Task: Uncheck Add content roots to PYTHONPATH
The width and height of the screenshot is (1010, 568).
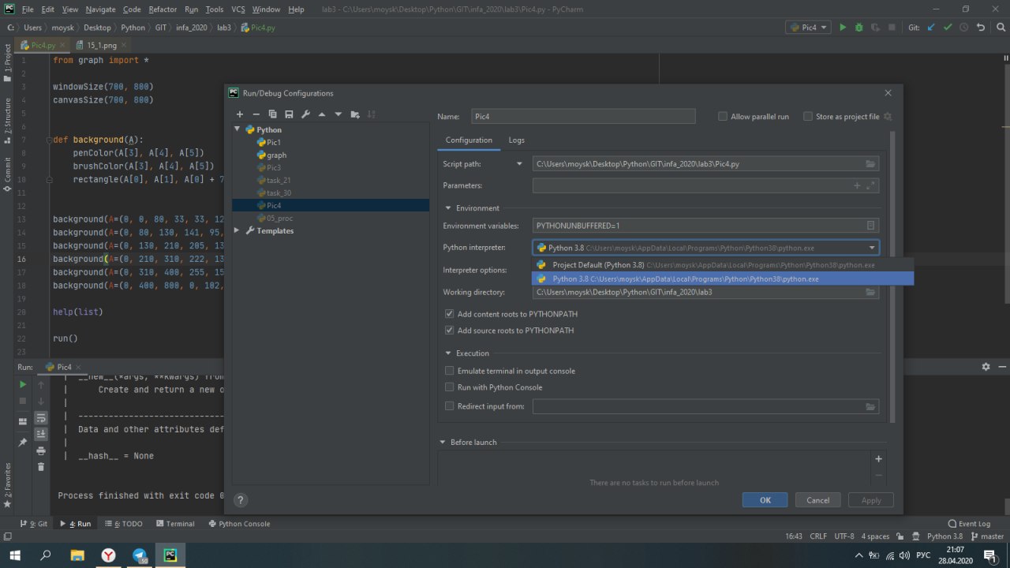Action: click(450, 314)
